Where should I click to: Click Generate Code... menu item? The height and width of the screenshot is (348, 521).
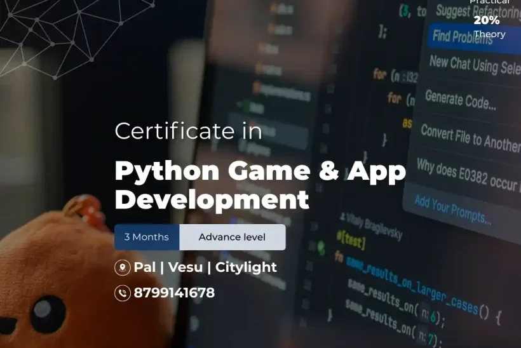click(x=461, y=100)
